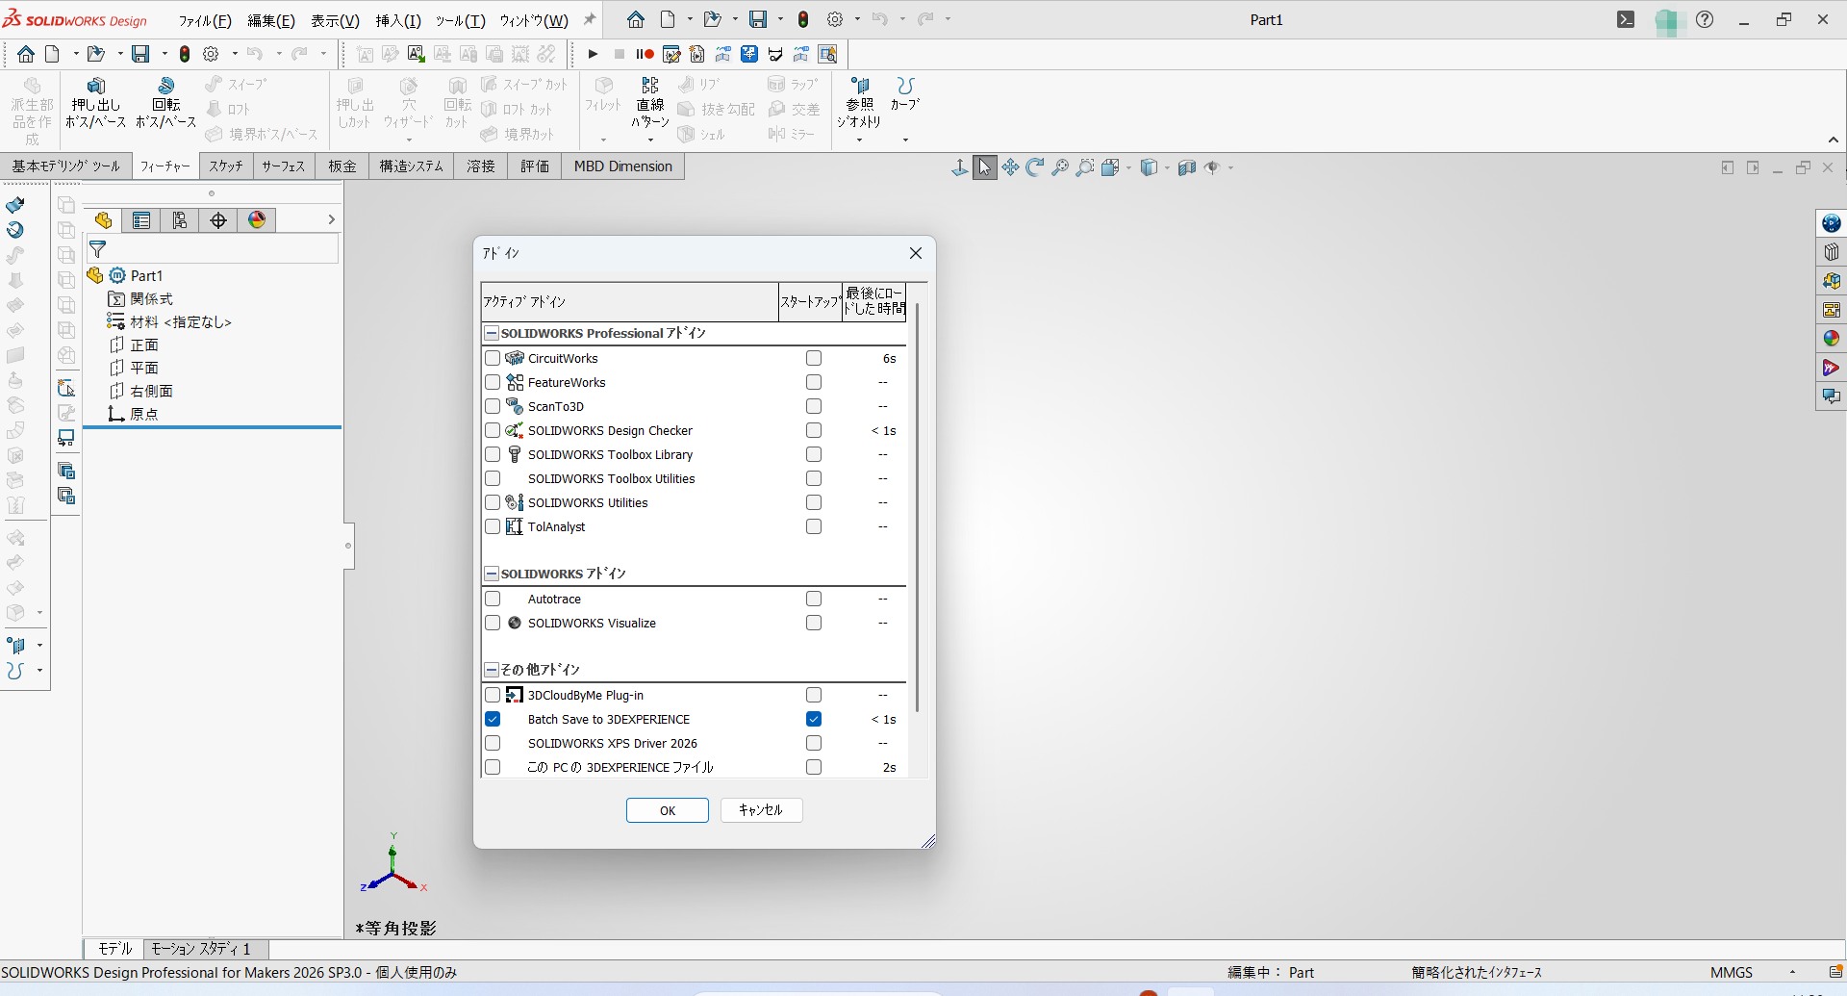Uncheck Batch Save to 3DEXPERIENCE active checkbox
1847x996 pixels.
493,719
